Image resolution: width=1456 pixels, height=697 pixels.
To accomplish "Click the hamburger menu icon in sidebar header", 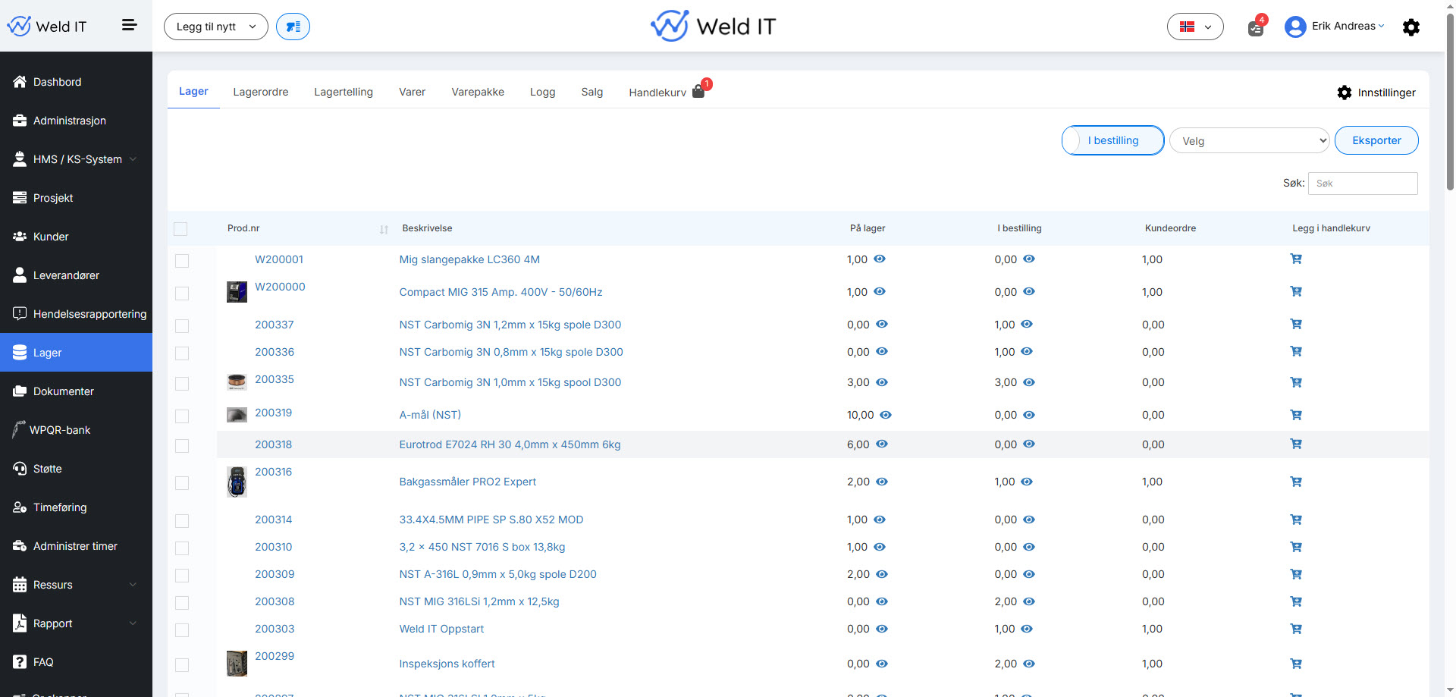I will pos(129,26).
